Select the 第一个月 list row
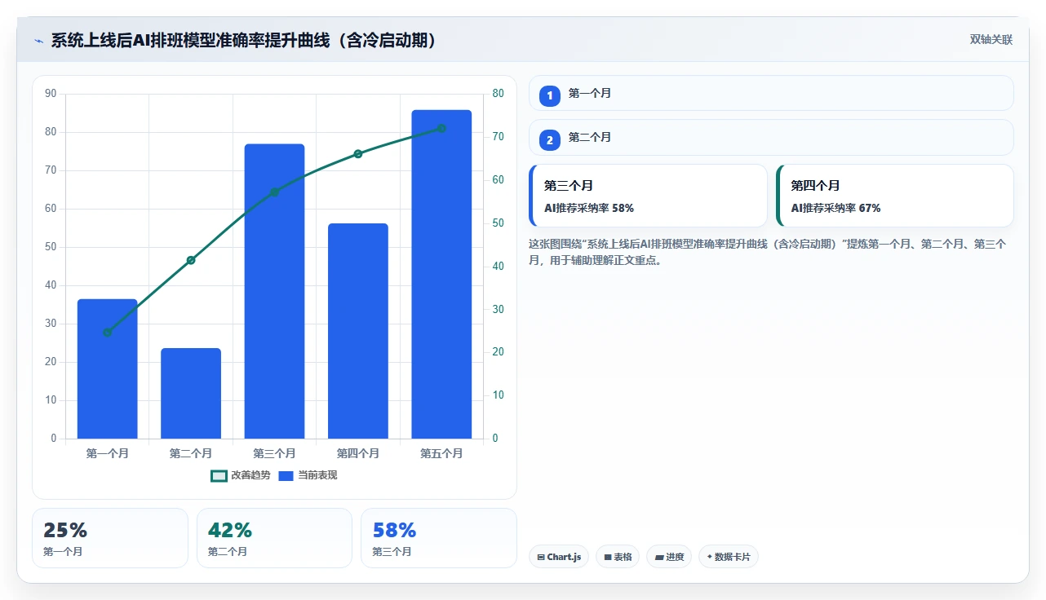The height and width of the screenshot is (600, 1046). tap(771, 94)
